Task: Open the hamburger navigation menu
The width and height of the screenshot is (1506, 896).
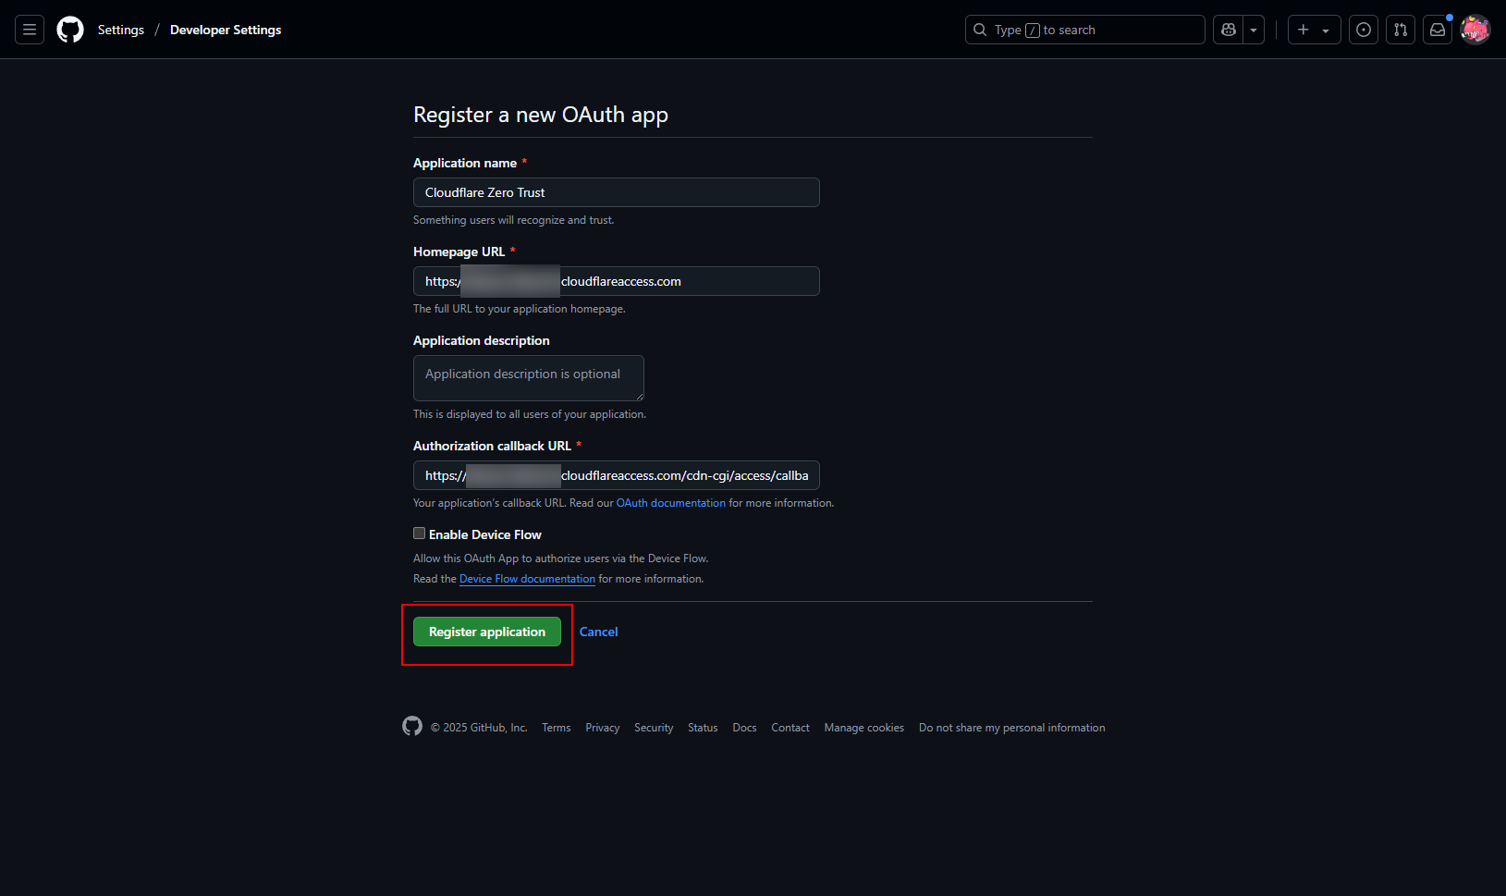Action: [30, 30]
